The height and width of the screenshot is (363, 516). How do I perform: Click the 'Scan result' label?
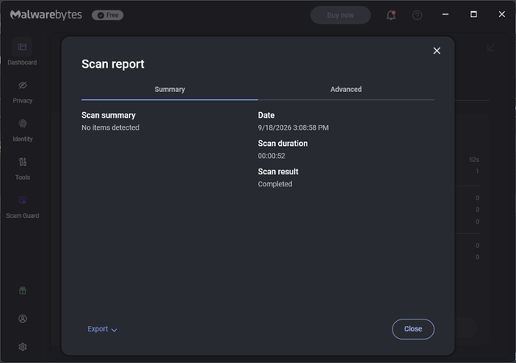pyautogui.click(x=278, y=172)
